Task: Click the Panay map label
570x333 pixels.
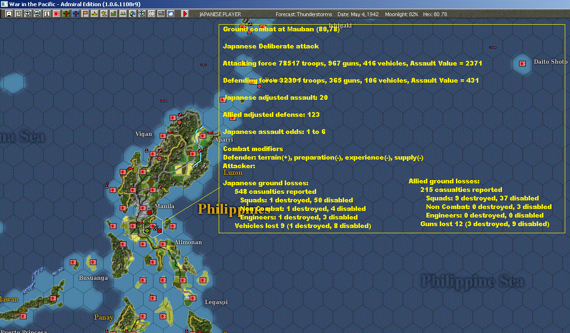Action: 104,317
